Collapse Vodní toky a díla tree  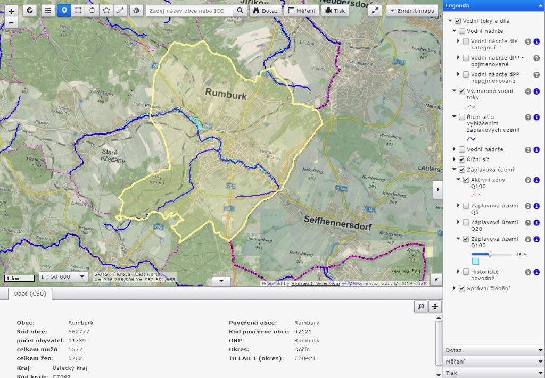click(450, 21)
